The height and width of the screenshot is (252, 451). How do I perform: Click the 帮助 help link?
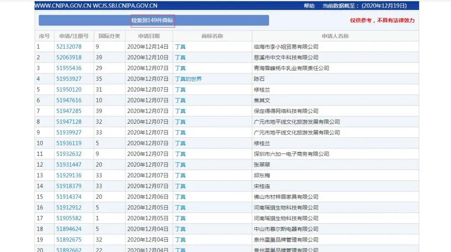click(309, 6)
